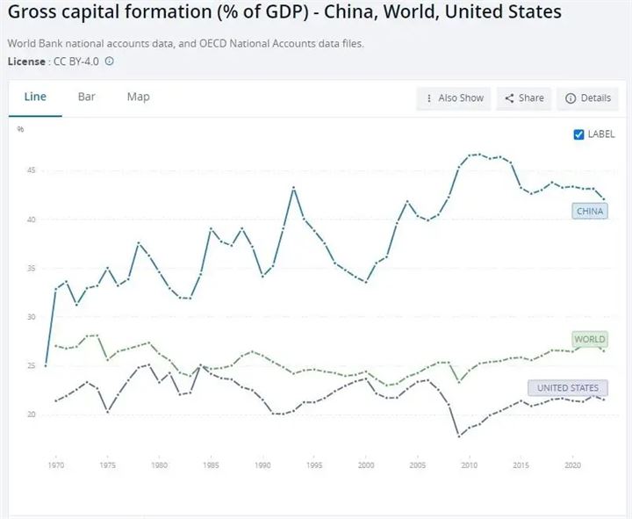Click the info icon in the Details button
Screen dimensions: 632x519
pos(571,98)
